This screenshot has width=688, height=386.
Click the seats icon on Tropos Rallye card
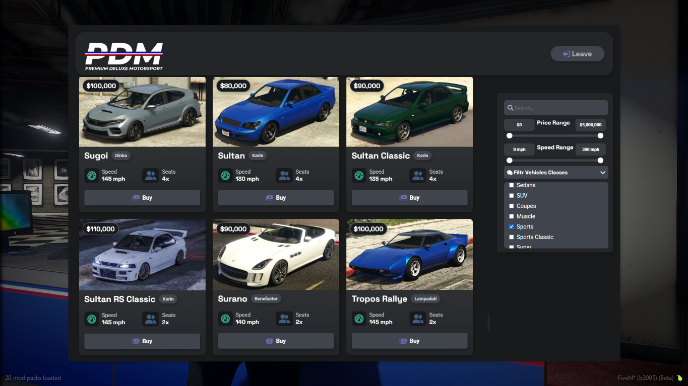[x=417, y=319]
